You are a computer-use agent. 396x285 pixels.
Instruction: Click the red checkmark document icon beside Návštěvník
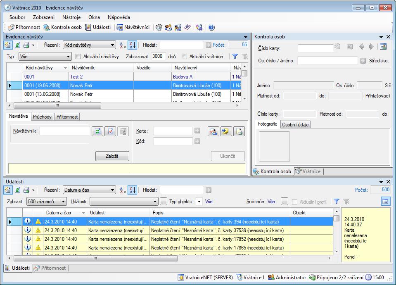110,131
